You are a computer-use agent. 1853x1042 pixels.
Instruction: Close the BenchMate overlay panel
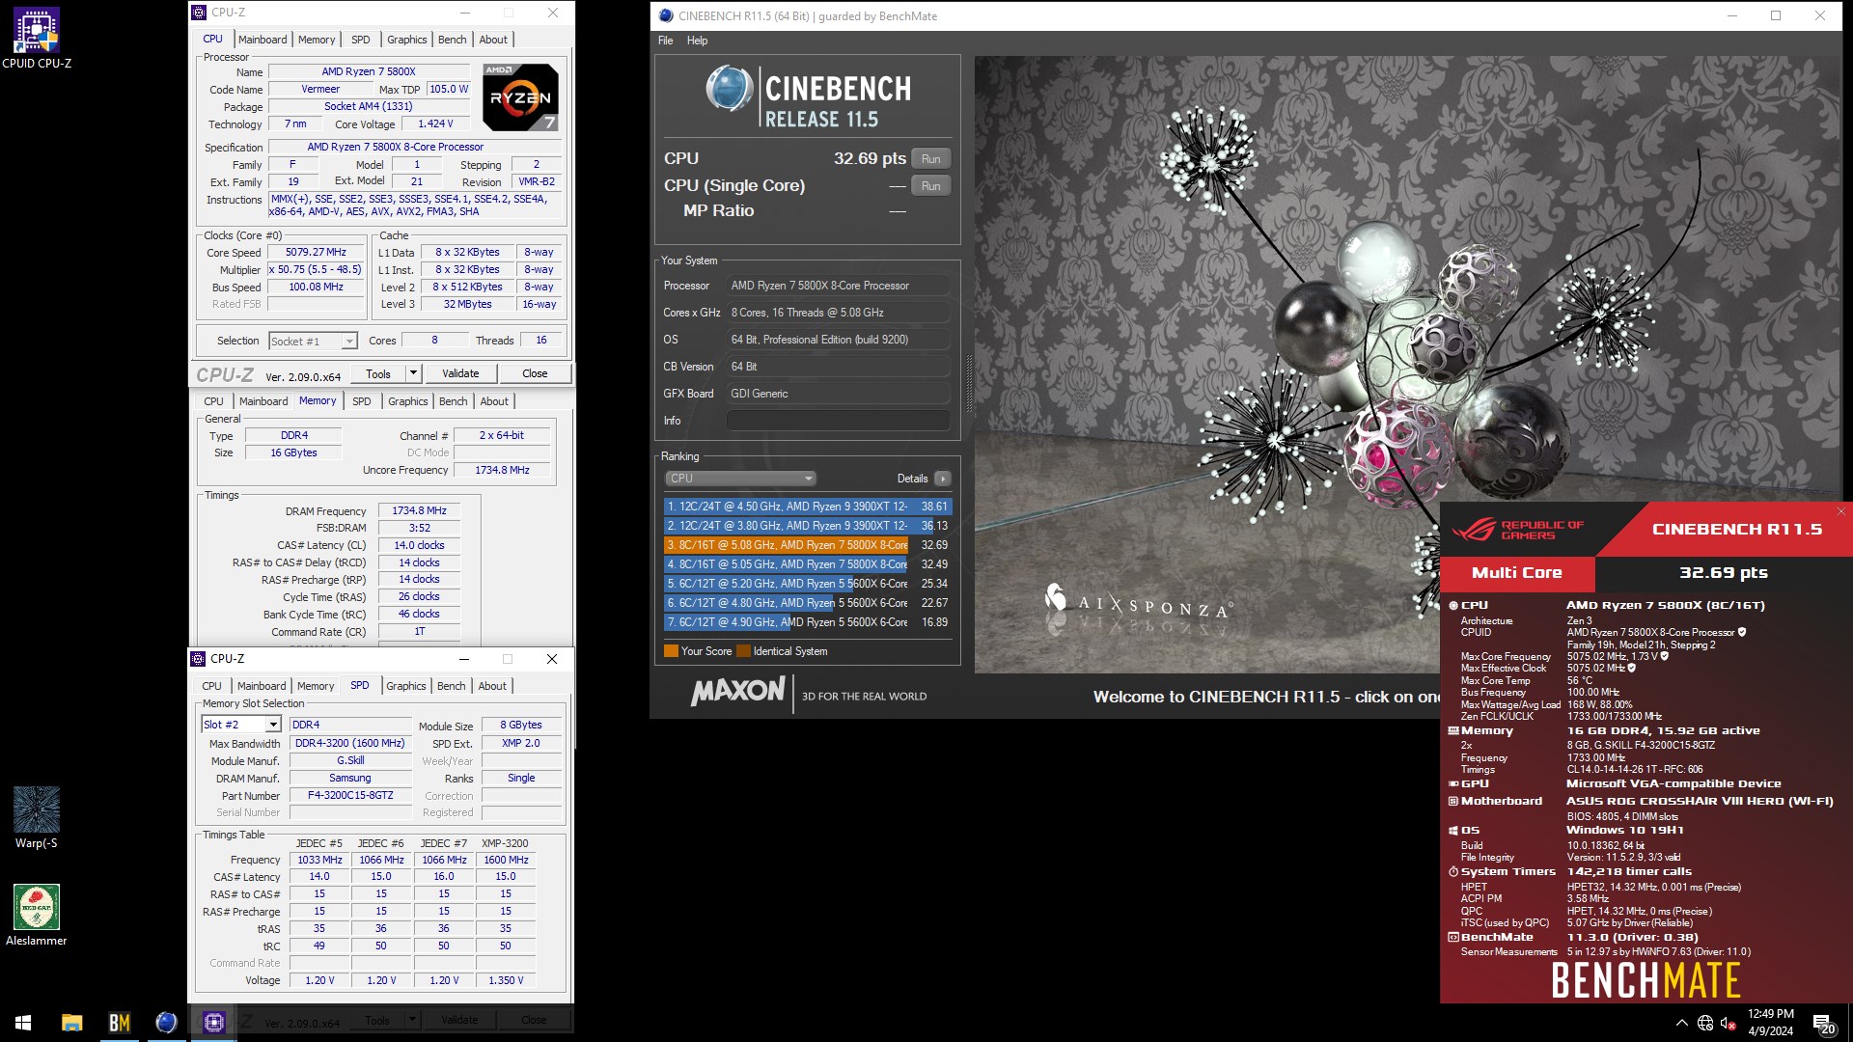[x=1840, y=511]
